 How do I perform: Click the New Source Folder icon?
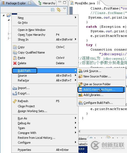coord(80,76)
